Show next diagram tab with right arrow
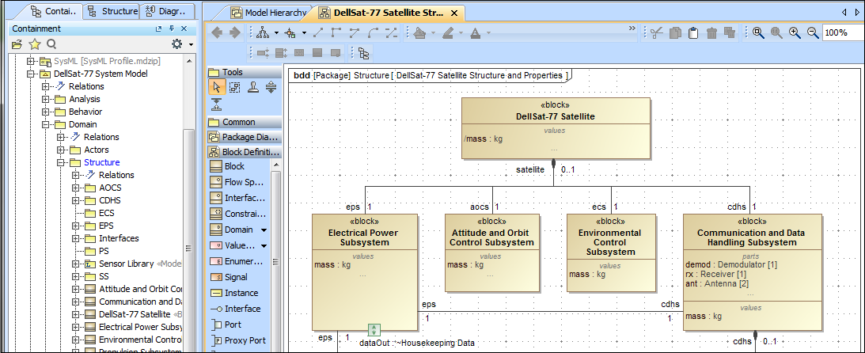Image resolution: width=865 pixels, height=353 pixels. 858,12
